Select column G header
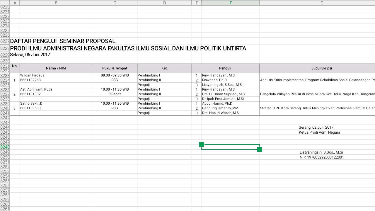 point(317,3)
